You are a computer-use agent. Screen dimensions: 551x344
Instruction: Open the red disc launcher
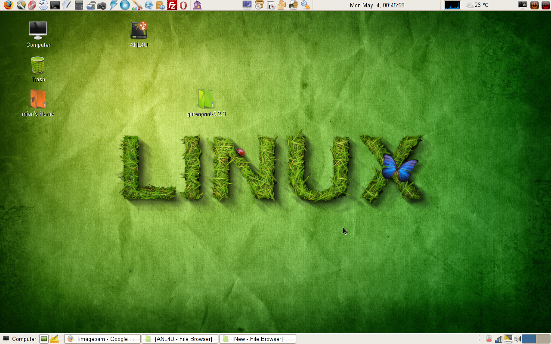pos(32,5)
